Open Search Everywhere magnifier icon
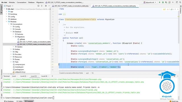182x102 pixels. click(x=180, y=2)
